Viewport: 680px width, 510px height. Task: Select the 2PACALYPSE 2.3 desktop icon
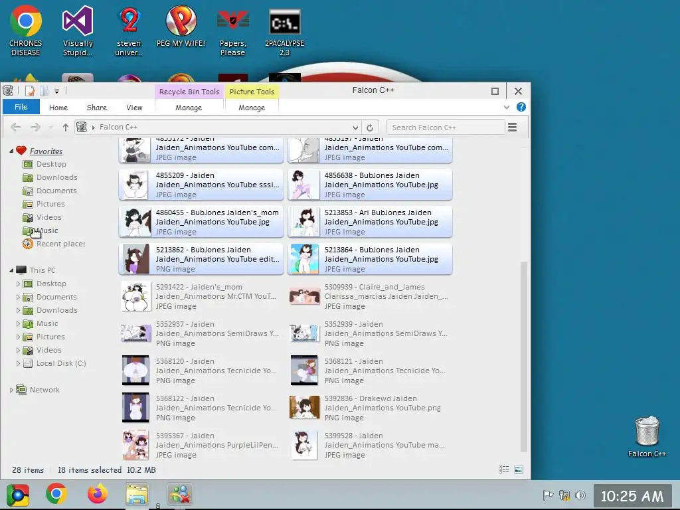coord(284,32)
